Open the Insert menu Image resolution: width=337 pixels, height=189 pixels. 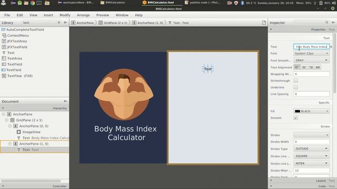48,15
